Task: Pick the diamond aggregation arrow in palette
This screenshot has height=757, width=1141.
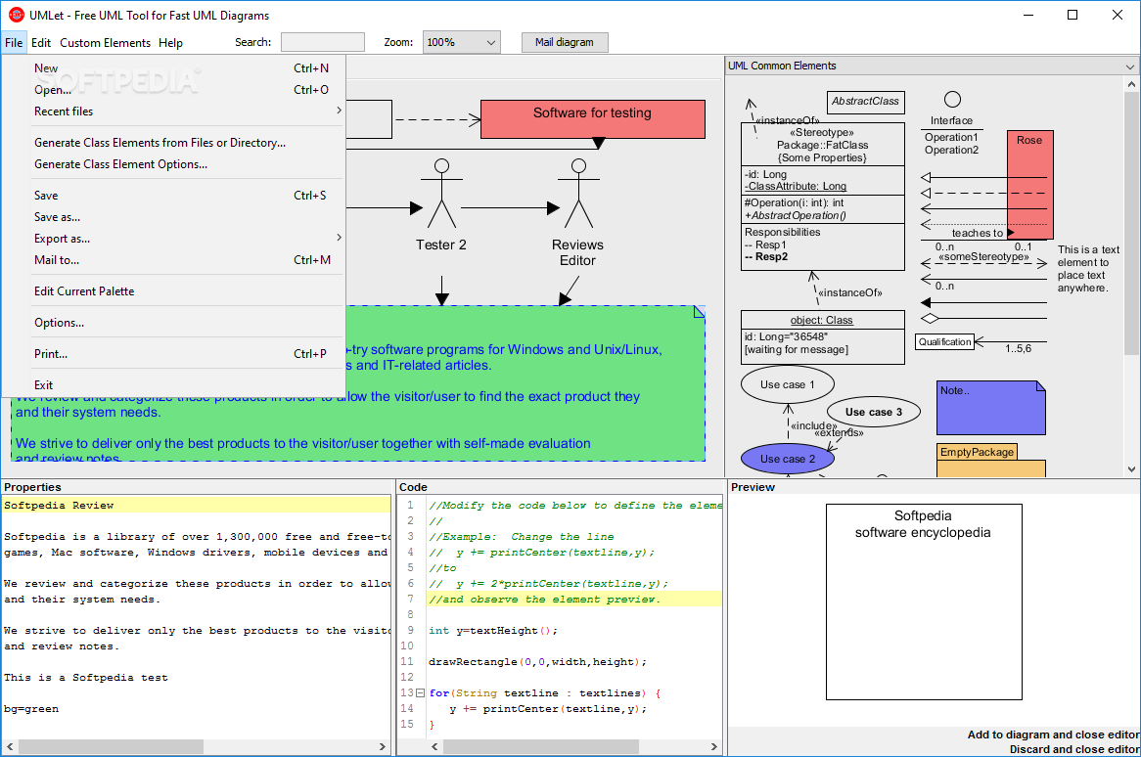Action: (983, 319)
